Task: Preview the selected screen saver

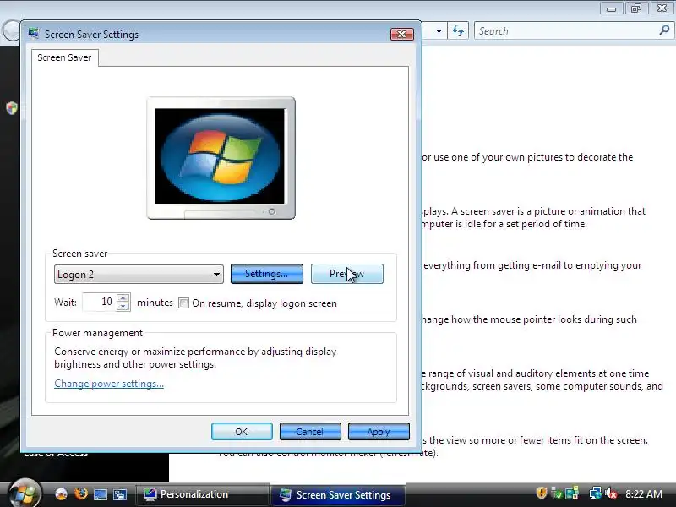Action: pos(346,274)
